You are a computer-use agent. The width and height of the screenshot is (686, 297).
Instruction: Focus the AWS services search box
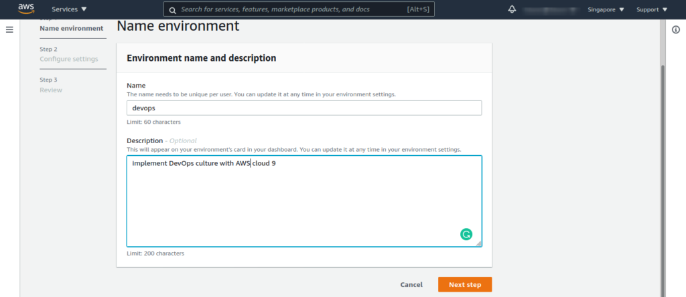pos(299,9)
